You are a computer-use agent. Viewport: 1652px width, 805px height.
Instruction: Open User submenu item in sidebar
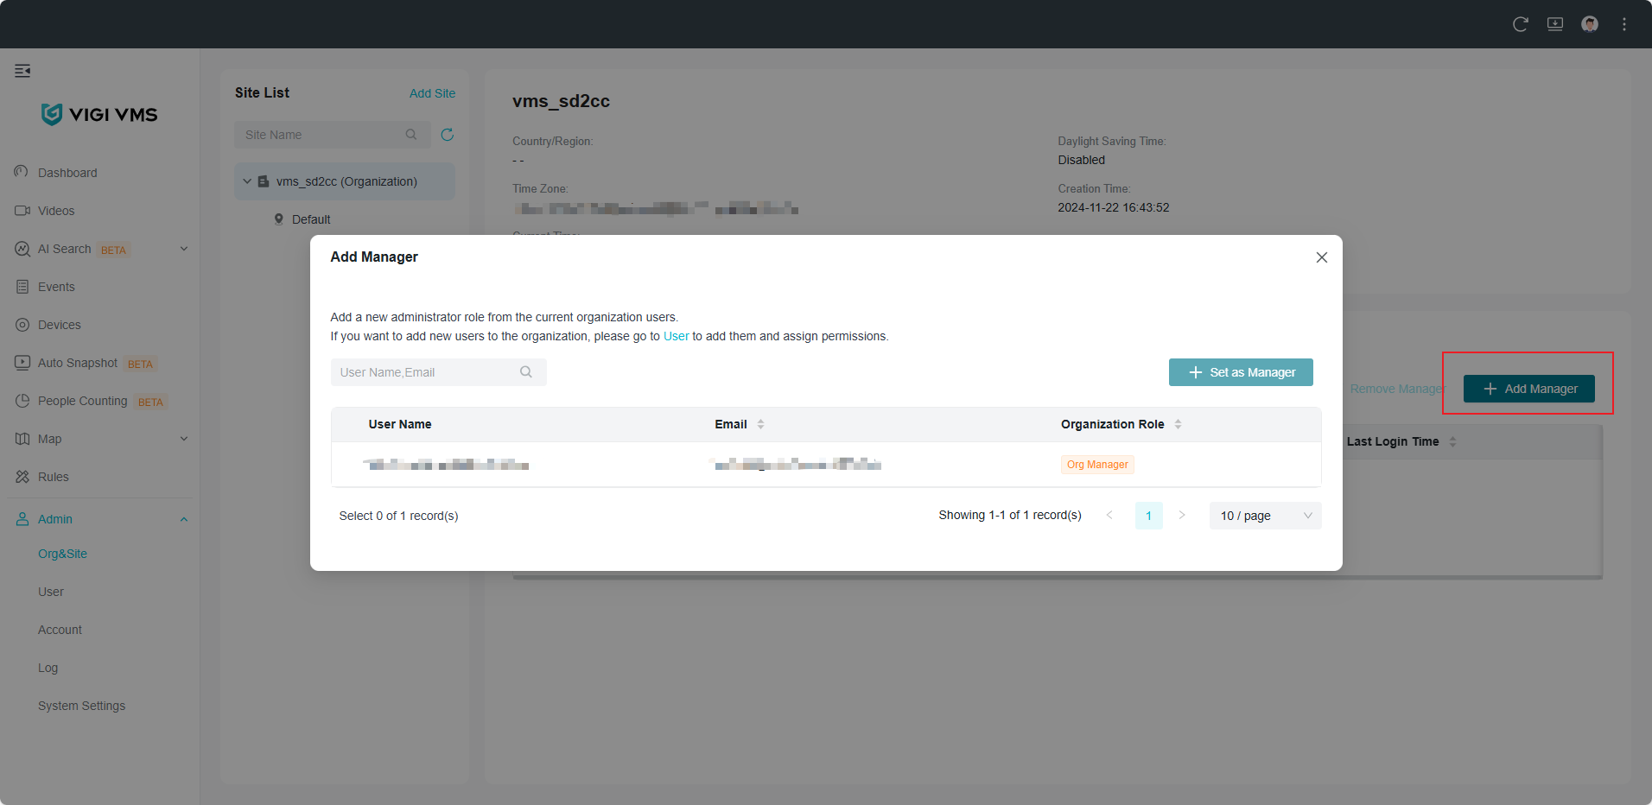click(51, 592)
